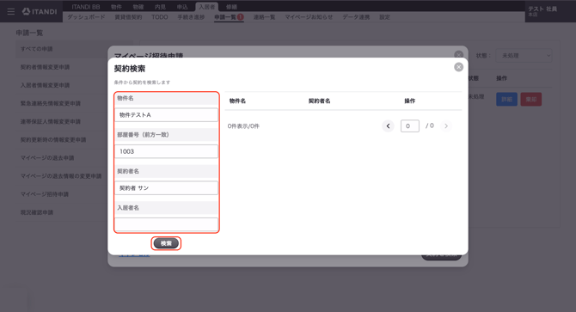Click the 操作 column header in results table
Image resolution: width=576 pixels, height=312 pixels.
pyautogui.click(x=409, y=101)
